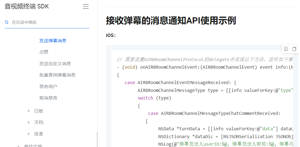Open the 发送弹幕消息 page
The image size is (300, 147).
pyautogui.click(x=53, y=41)
